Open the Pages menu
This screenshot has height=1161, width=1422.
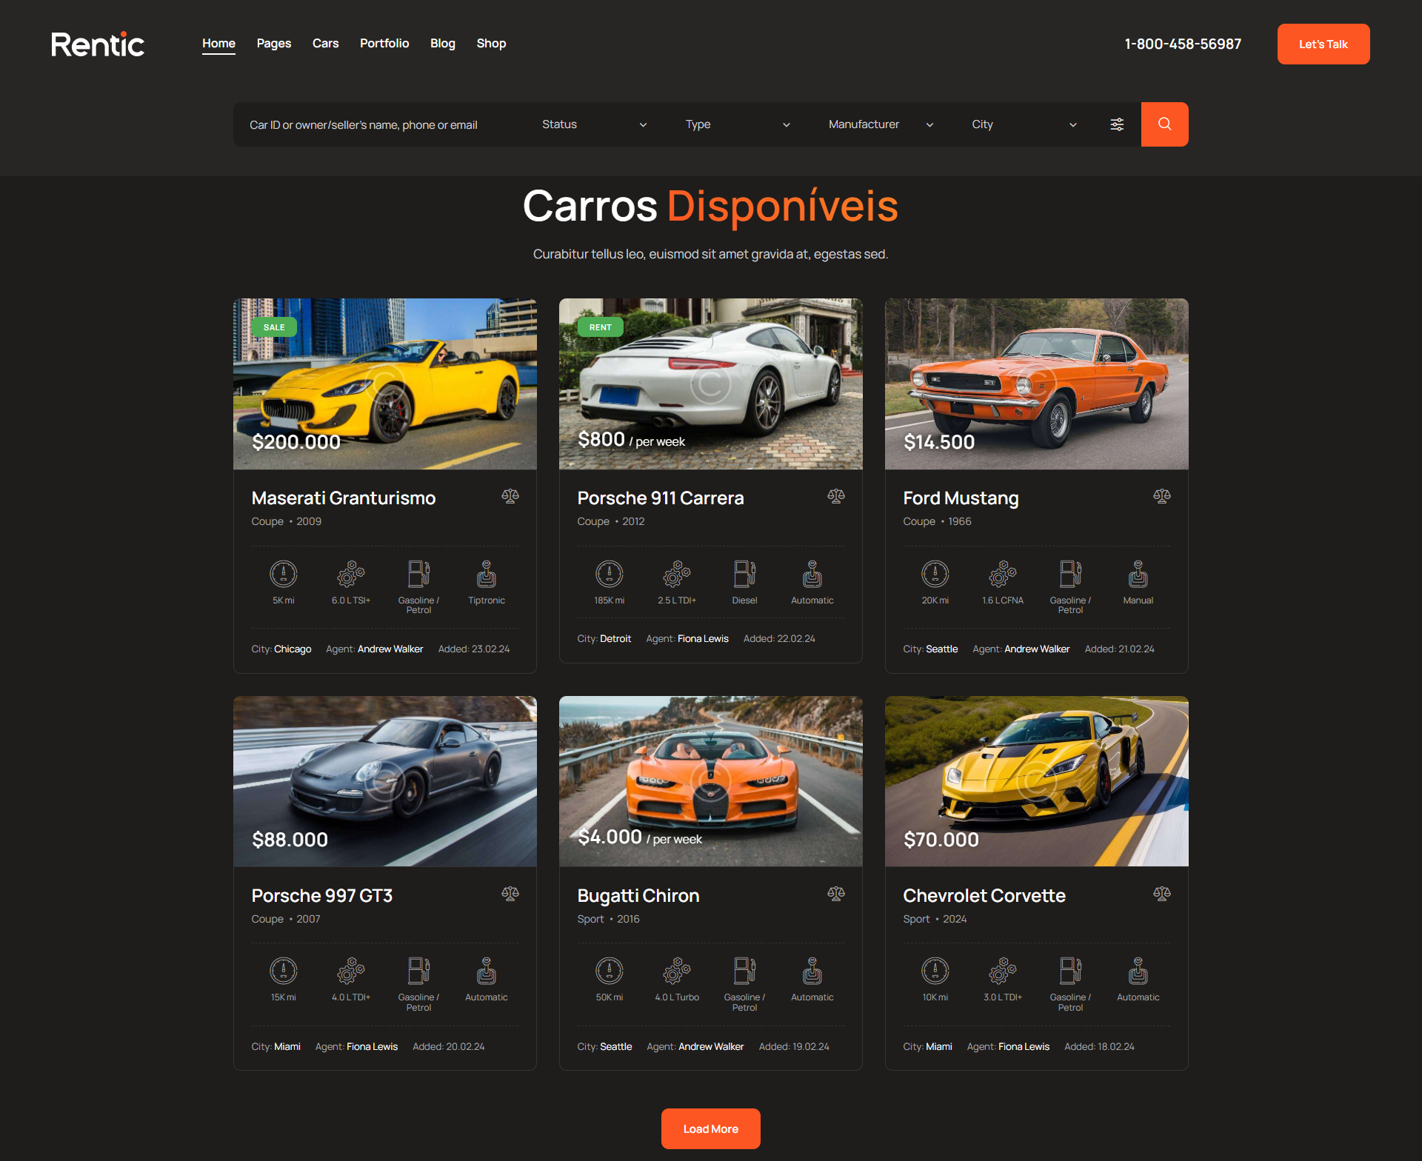pyautogui.click(x=274, y=44)
